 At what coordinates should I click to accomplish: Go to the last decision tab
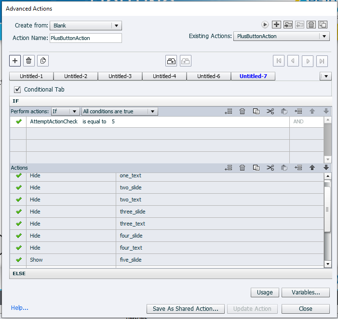[x=322, y=61]
